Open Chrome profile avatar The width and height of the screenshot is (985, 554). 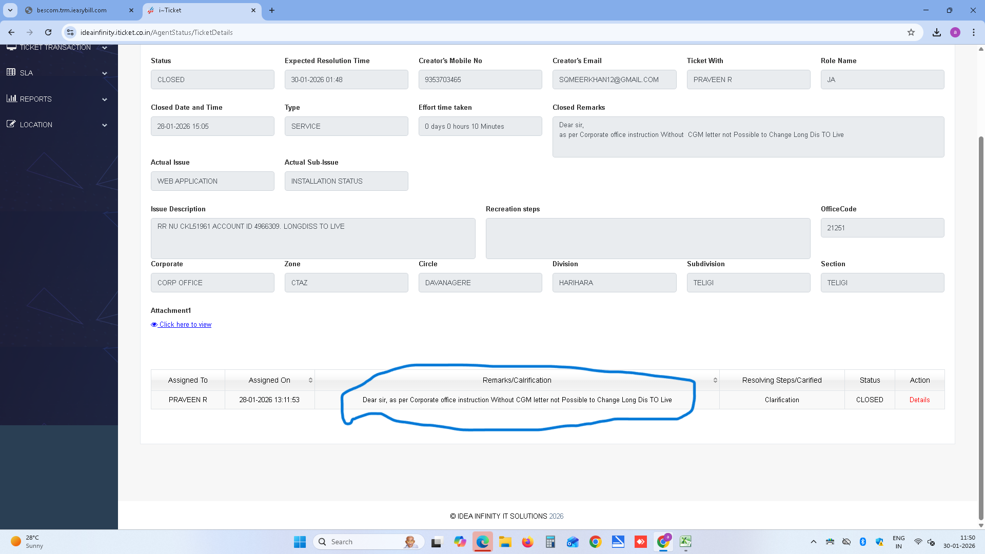(955, 32)
